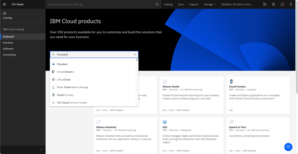Open the Speech to Text card title
The image size is (298, 154).
click(237, 127)
